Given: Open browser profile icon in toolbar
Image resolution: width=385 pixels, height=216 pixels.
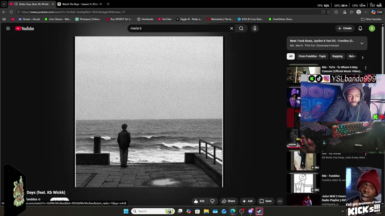Looking at the screenshot, I should point(359,12).
